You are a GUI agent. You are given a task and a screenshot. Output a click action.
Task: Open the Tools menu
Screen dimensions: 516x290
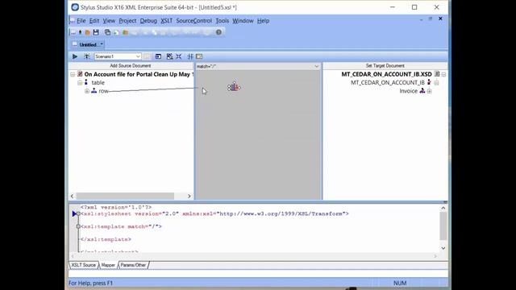(223, 21)
